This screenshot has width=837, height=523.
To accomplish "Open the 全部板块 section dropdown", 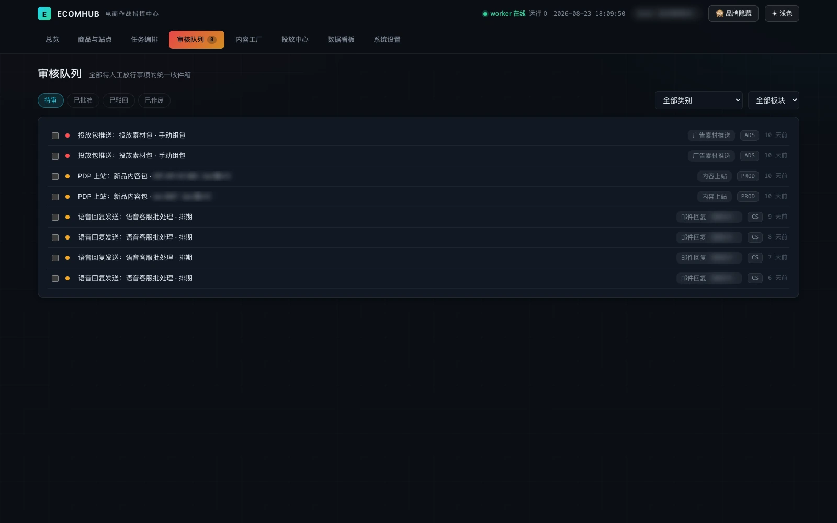I will [774, 100].
